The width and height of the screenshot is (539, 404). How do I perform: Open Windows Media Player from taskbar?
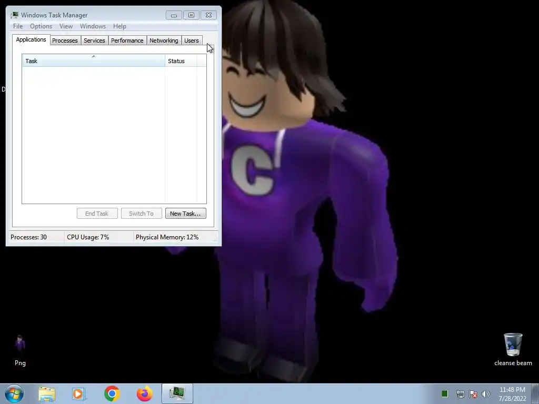click(79, 394)
